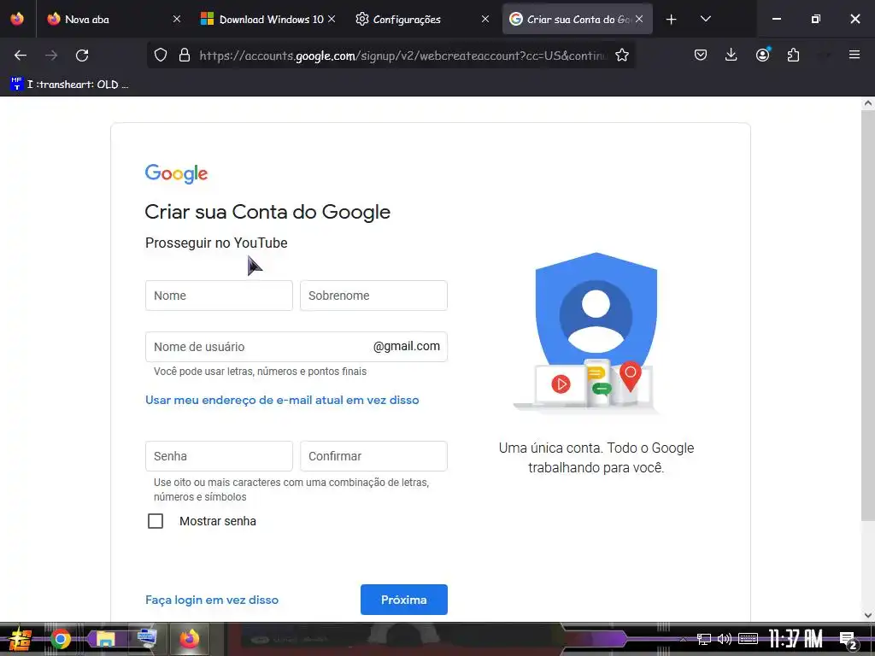Click the scrollbar down arrow

click(x=868, y=615)
